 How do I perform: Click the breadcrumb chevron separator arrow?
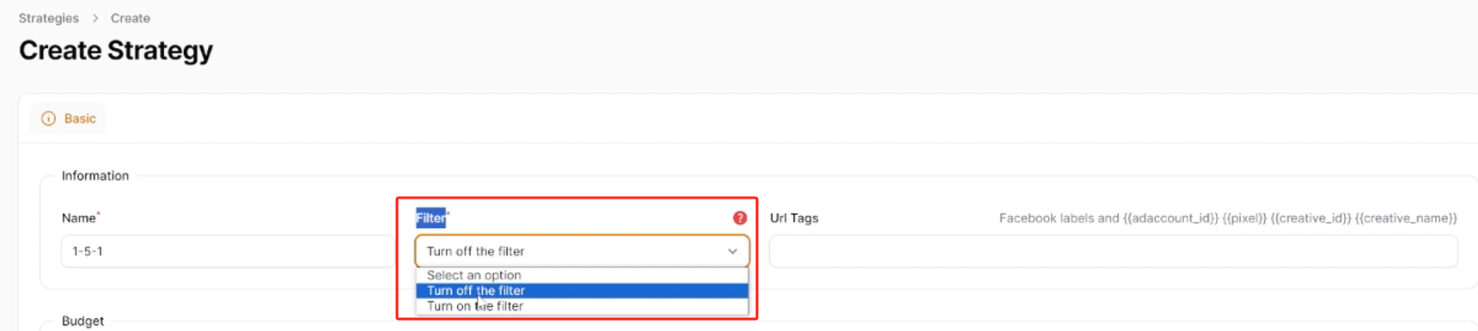click(x=95, y=18)
